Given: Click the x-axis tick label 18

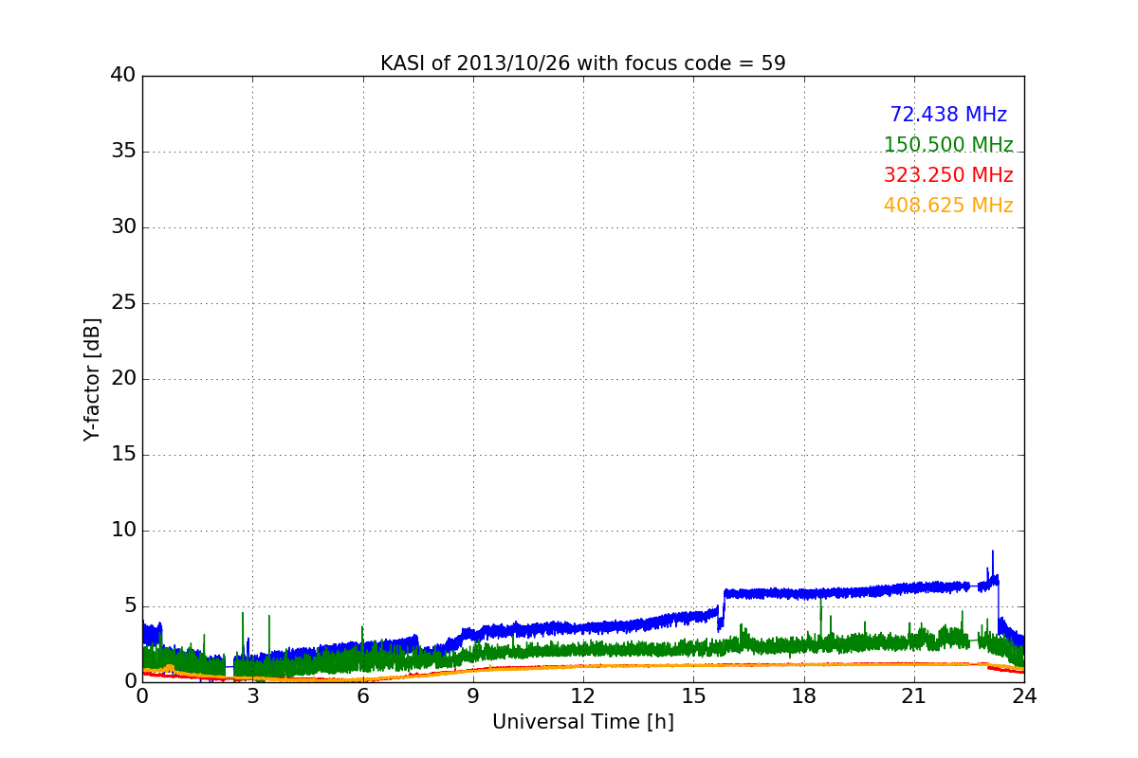Looking at the screenshot, I should pyautogui.click(x=803, y=696).
